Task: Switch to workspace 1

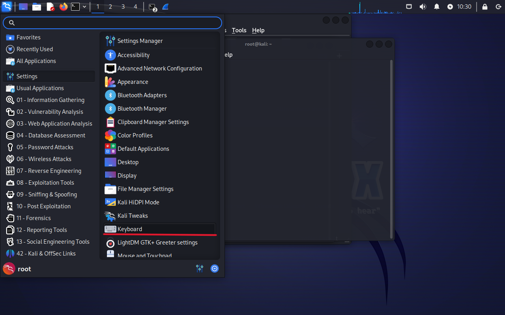Action: [98, 7]
